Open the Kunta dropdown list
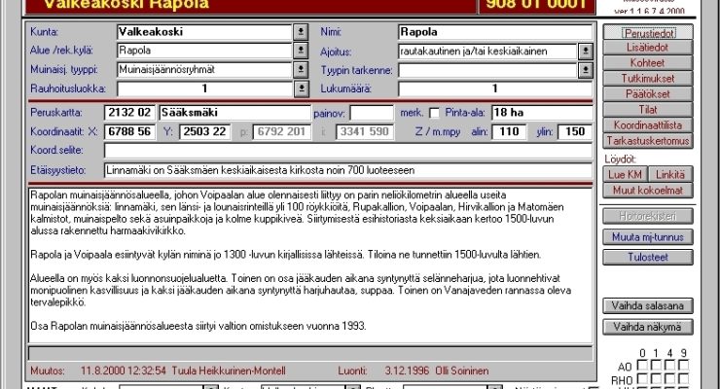This screenshot has width=720, height=389. tap(301, 31)
